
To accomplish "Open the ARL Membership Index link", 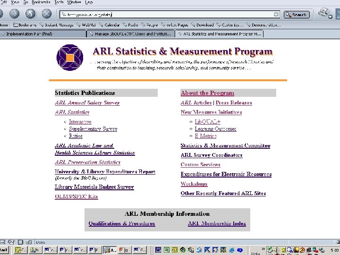I will [x=217, y=223].
